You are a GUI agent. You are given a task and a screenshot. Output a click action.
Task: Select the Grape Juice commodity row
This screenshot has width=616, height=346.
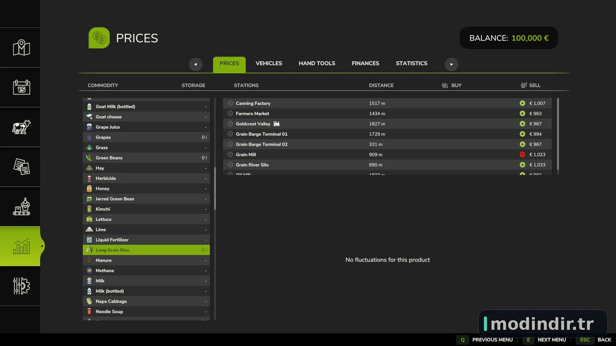tap(146, 127)
